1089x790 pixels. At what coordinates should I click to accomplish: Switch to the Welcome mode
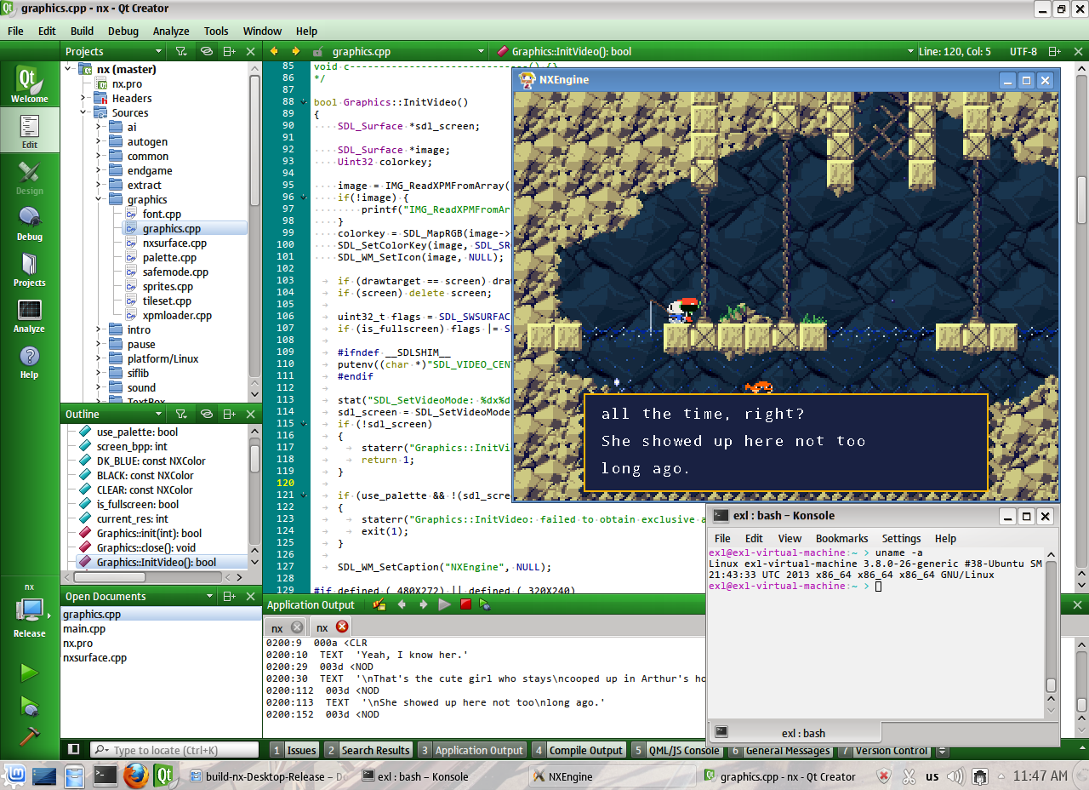pyautogui.click(x=30, y=84)
